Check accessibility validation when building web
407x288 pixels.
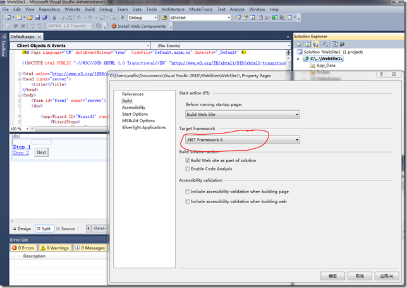188,201
